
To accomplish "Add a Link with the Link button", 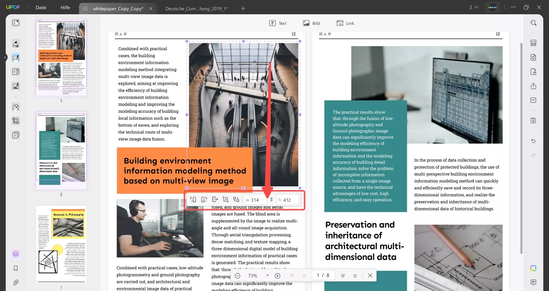I will pos(345,23).
